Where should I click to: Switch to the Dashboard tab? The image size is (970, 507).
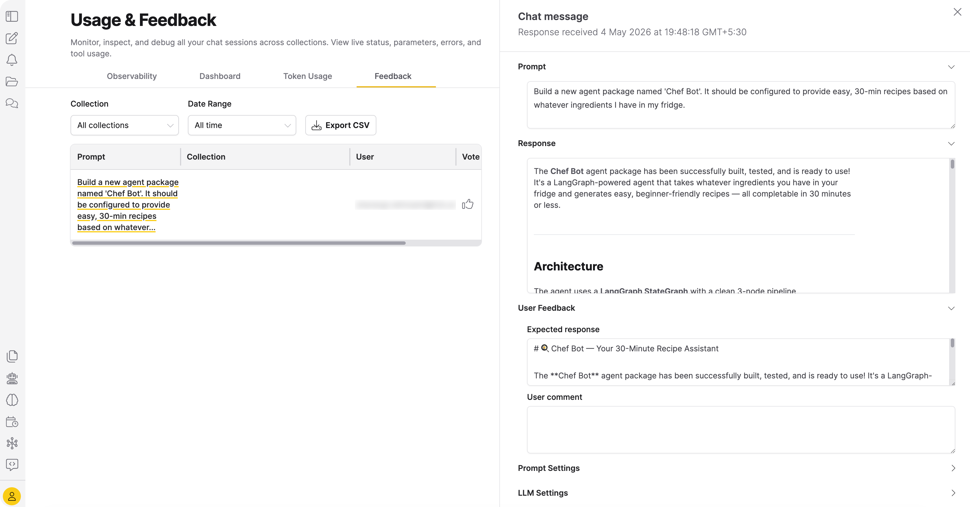[220, 76]
